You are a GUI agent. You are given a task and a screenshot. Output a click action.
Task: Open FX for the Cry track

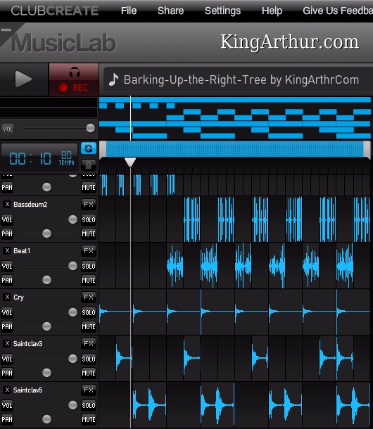(89, 297)
